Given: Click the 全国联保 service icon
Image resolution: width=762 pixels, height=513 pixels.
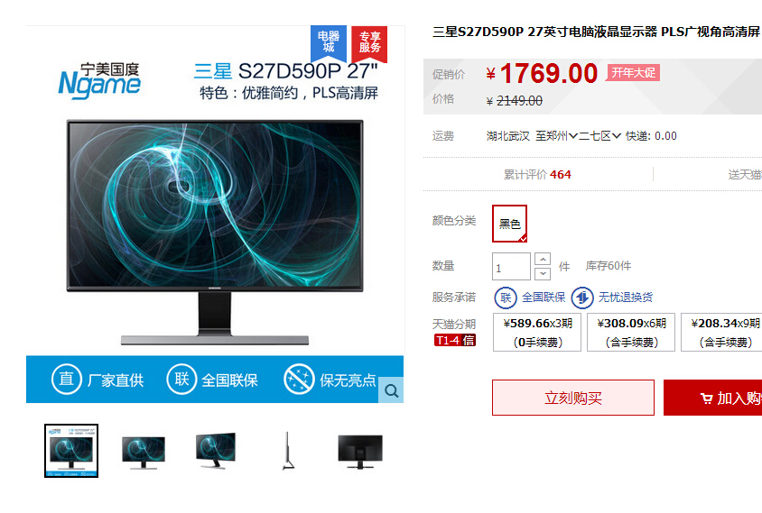Looking at the screenshot, I should pos(506,298).
